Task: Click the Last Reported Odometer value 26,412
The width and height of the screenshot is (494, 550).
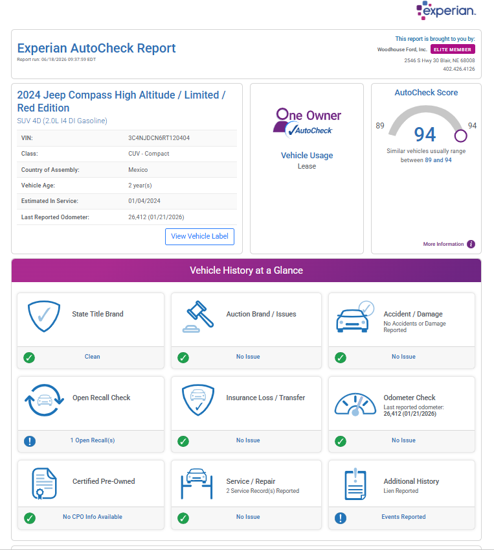Action: point(156,217)
